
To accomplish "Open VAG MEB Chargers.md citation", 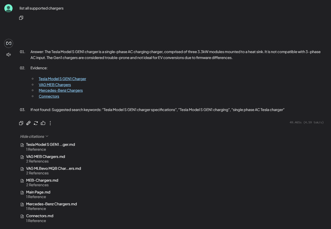I will 45,157.
